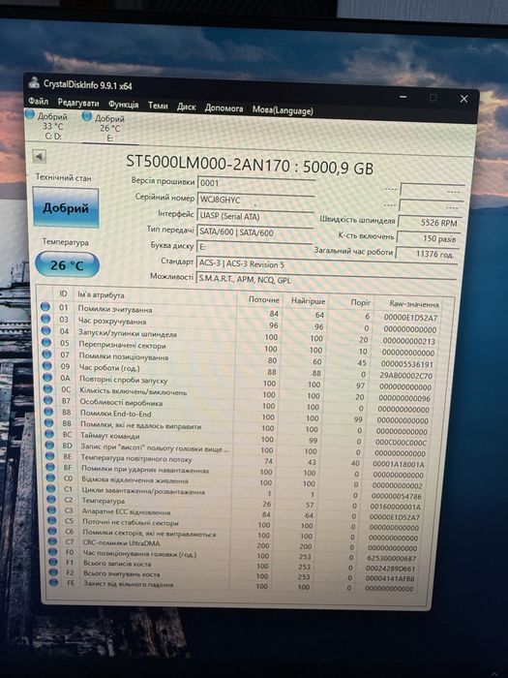Screen dimensions: 508x678
Task: Select the Всього зчитувань хоста attribute name
Action: click(x=121, y=573)
